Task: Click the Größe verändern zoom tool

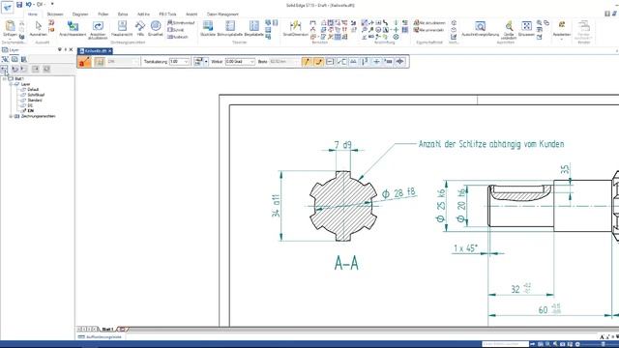Action: point(509,30)
